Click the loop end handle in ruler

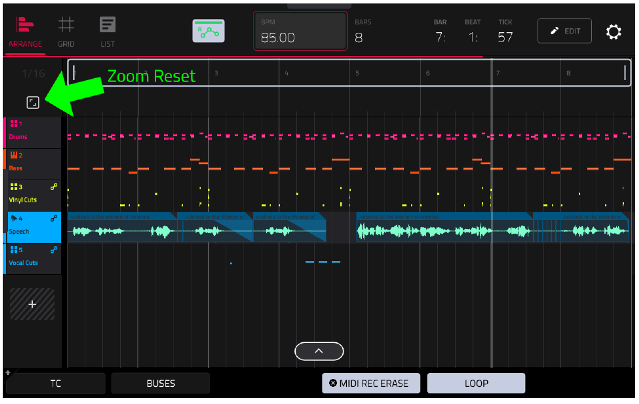click(625, 73)
